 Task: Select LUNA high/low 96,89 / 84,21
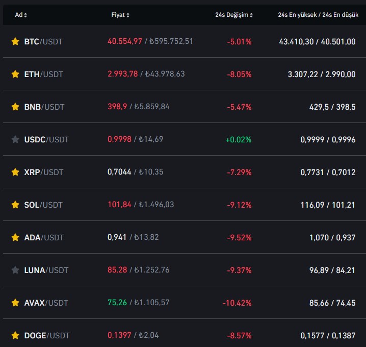coord(332,270)
